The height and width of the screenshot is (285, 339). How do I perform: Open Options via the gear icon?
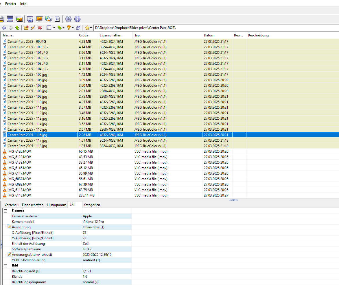[x=68, y=19]
